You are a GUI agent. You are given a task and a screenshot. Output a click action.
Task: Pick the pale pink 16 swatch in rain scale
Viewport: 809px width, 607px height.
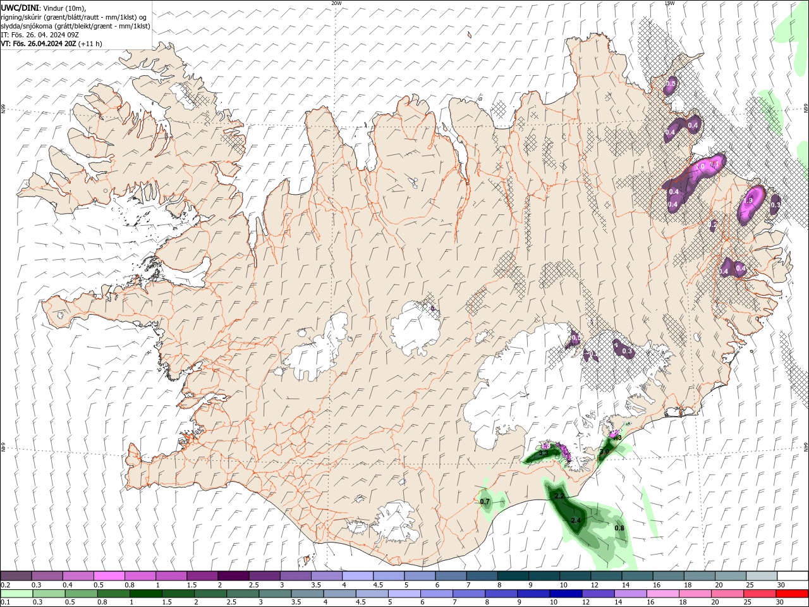[x=662, y=594]
